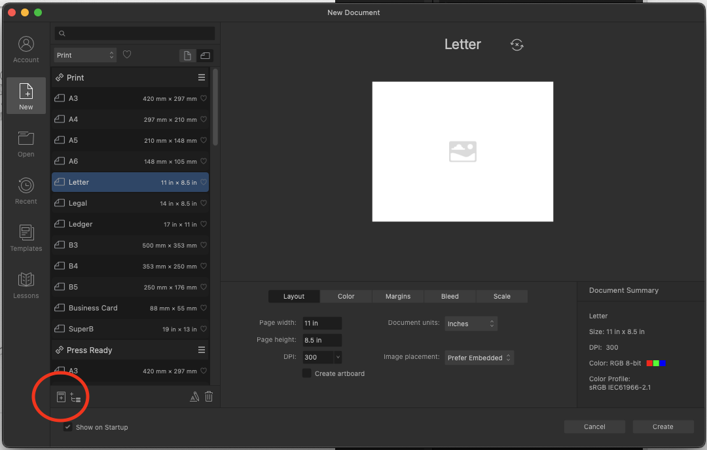This screenshot has height=450, width=707.
Task: Open the Document units dropdown
Action: (x=471, y=324)
